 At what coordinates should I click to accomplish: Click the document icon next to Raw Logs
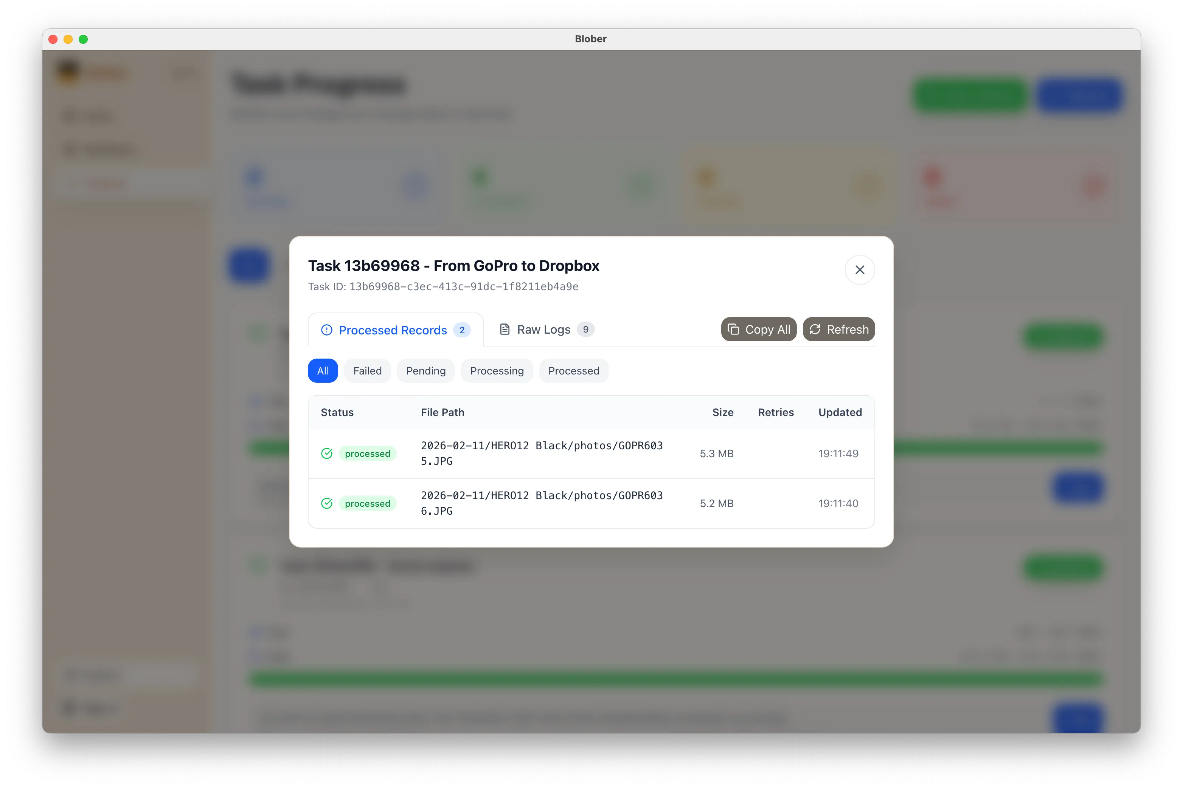pyautogui.click(x=505, y=329)
